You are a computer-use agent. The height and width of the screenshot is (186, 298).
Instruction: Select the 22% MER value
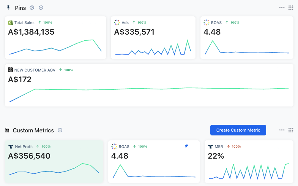pos(216,156)
